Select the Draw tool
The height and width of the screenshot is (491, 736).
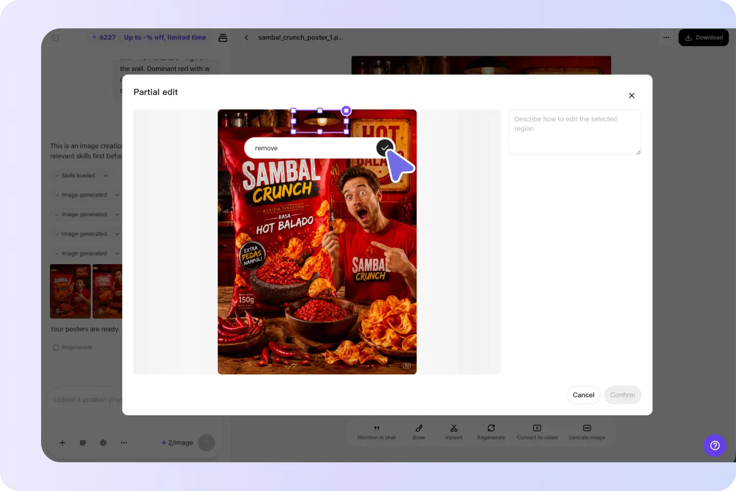[419, 432]
